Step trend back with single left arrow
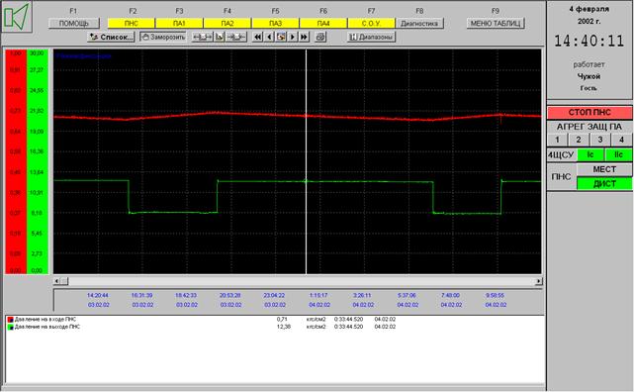This screenshot has width=634, height=392. coord(269,37)
